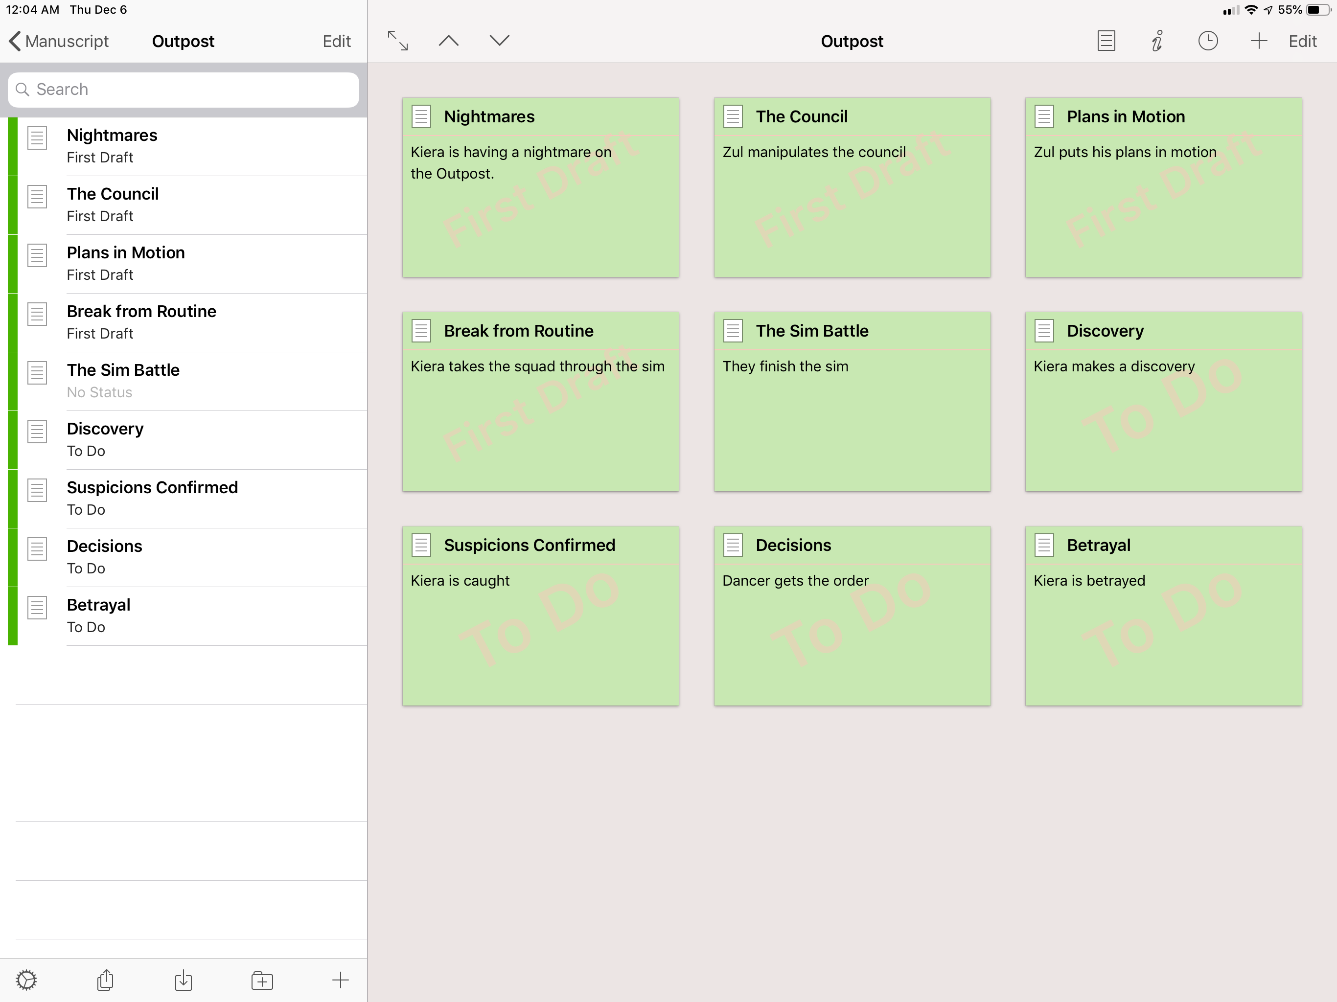Add a new document with sidebar plus

tap(340, 979)
